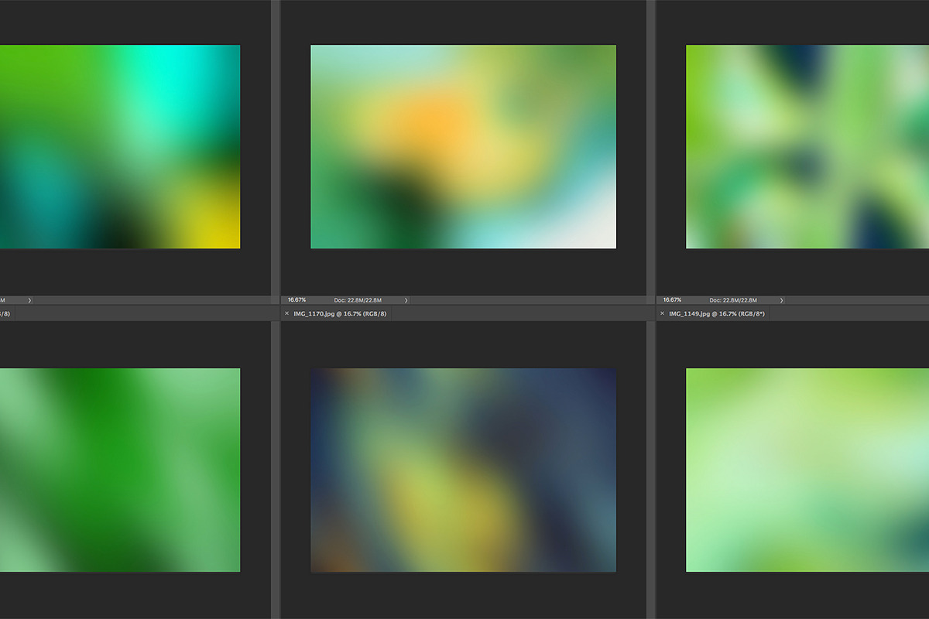Viewport: 929px width, 619px height.
Task: Select the blurred image with orange center
Action: (463, 147)
